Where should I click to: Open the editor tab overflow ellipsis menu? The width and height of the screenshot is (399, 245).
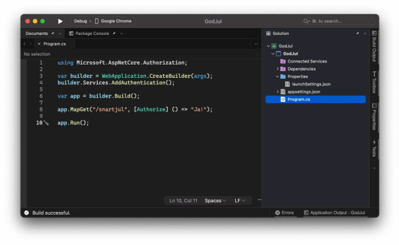256,44
